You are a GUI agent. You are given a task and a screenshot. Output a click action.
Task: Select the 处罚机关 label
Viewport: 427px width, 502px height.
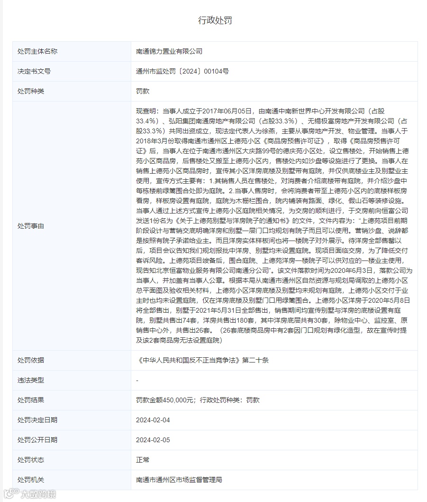click(31, 480)
